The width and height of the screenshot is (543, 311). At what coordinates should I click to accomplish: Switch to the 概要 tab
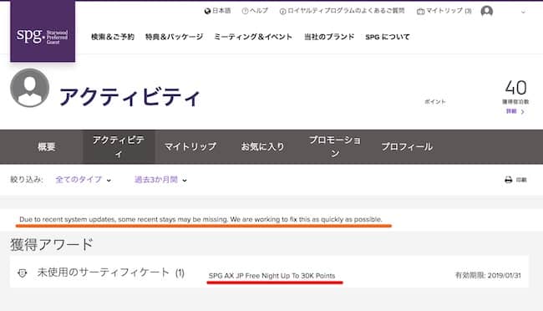pos(47,146)
